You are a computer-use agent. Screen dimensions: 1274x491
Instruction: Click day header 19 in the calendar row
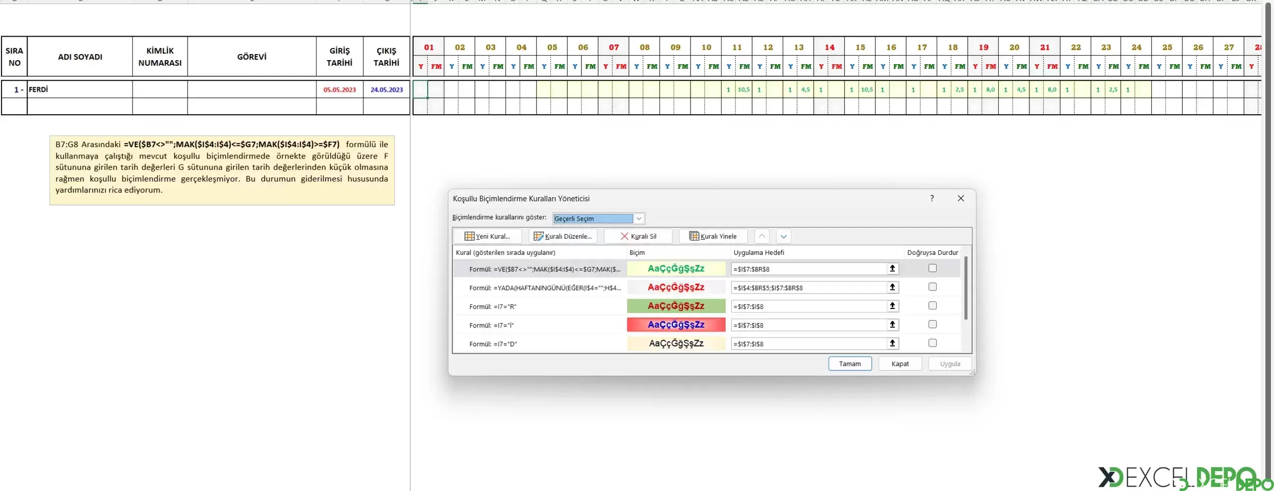coord(983,47)
